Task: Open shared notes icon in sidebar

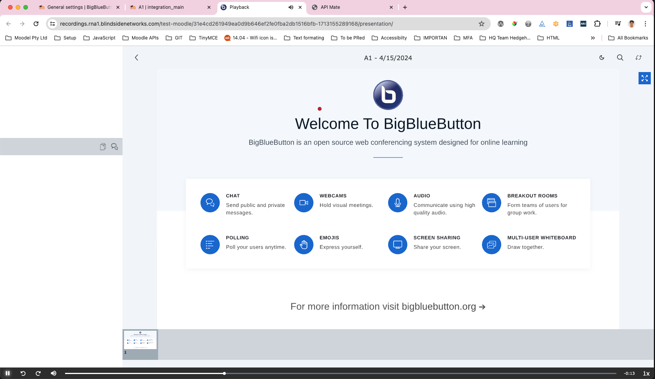Action: tap(103, 147)
